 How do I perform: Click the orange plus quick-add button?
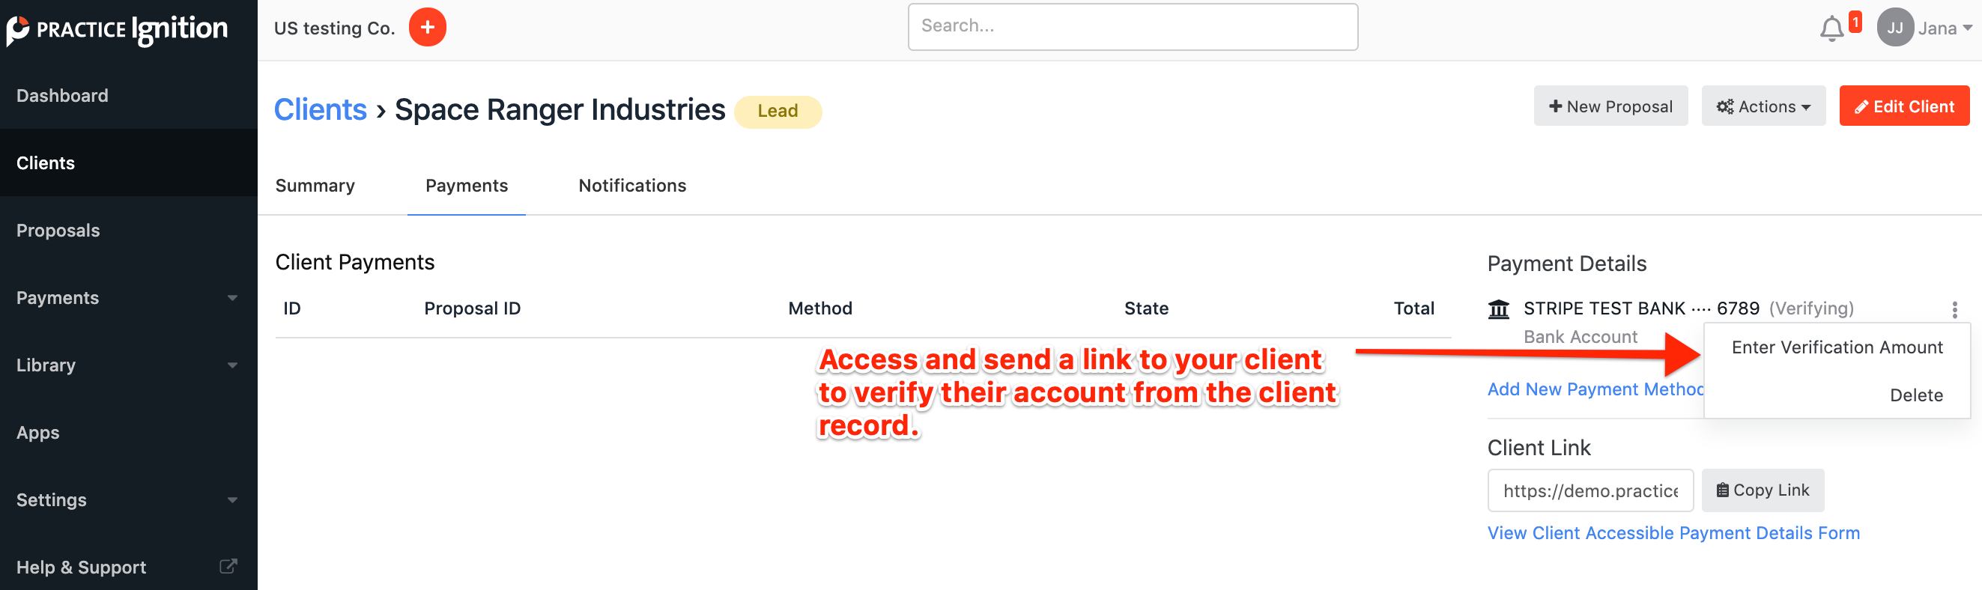[x=427, y=28]
